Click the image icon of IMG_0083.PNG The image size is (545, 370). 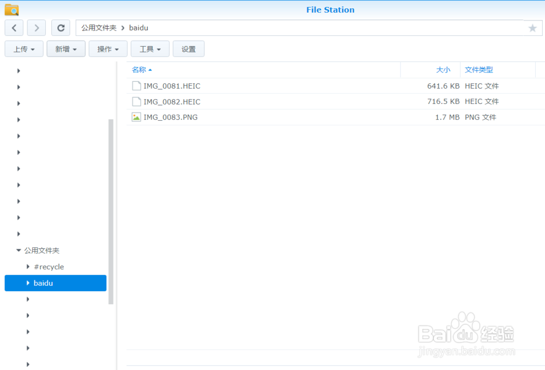tap(136, 117)
